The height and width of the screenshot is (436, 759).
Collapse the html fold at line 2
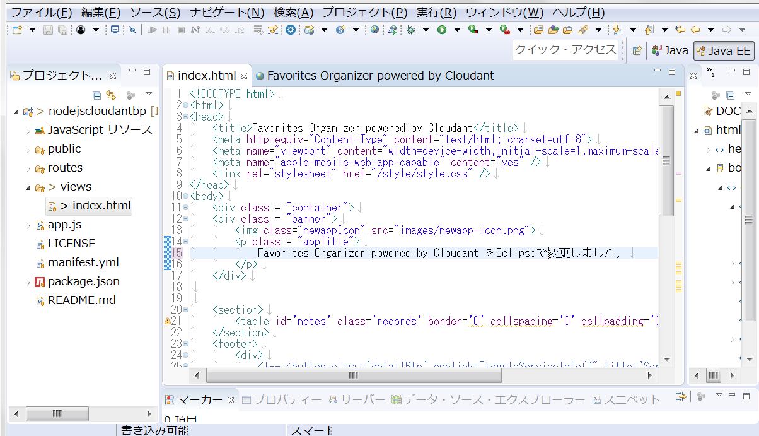pos(186,105)
